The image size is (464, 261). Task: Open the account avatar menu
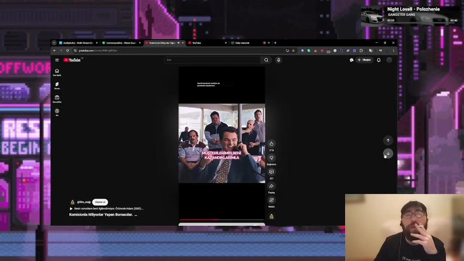tap(389, 60)
